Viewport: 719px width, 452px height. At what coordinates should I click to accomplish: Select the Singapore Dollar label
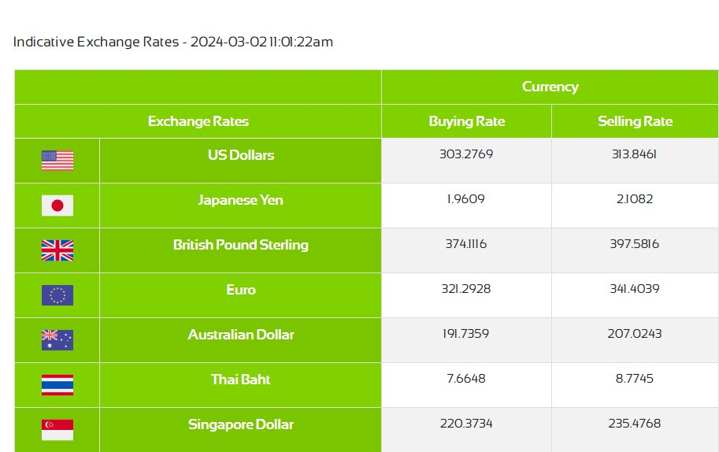point(241,424)
